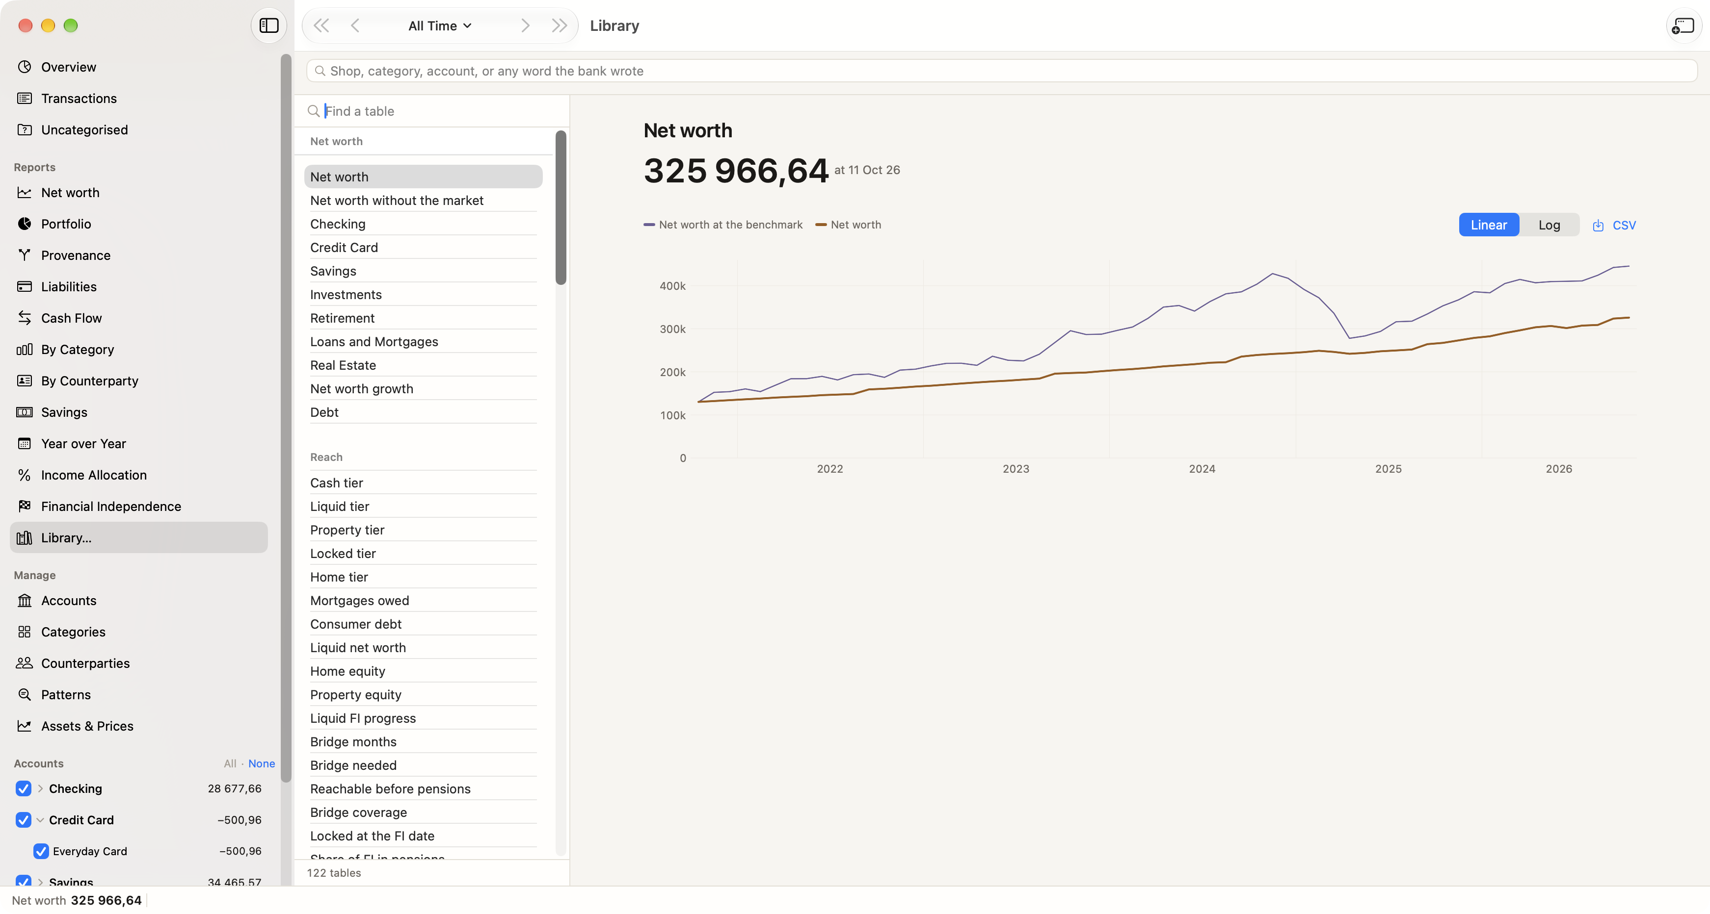Toggle Net worth at the benchmark legend swatch
The height and width of the screenshot is (914, 1710).
point(648,226)
